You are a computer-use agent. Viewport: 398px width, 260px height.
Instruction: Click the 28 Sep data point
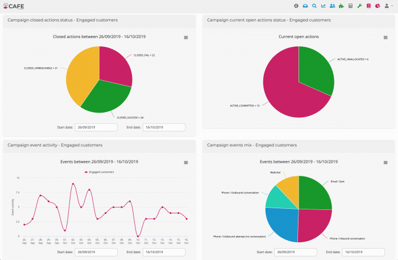coord(40,195)
